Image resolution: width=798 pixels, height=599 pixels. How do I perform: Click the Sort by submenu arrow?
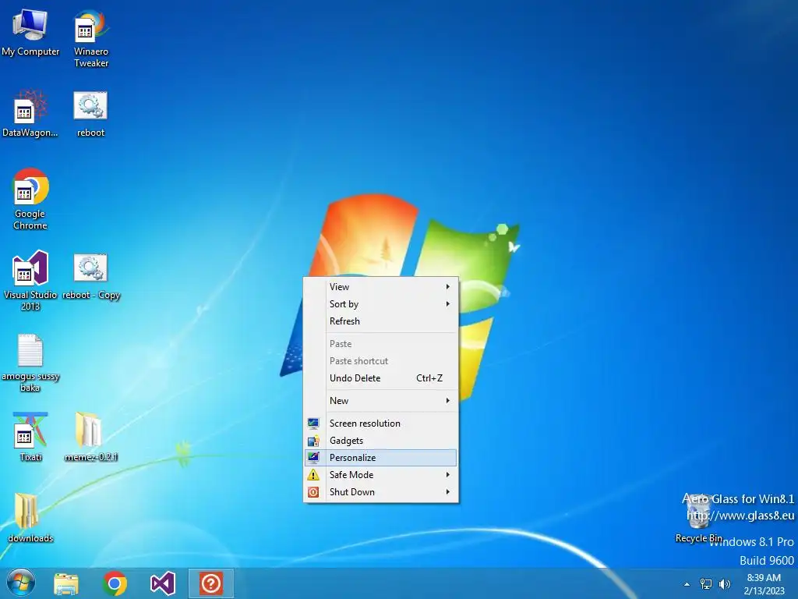448,304
